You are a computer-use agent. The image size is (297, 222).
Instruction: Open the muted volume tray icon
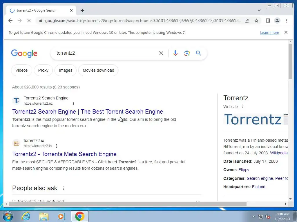click(x=268, y=217)
